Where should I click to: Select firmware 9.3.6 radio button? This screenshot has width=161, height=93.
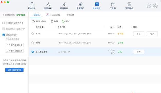pos(33,34)
